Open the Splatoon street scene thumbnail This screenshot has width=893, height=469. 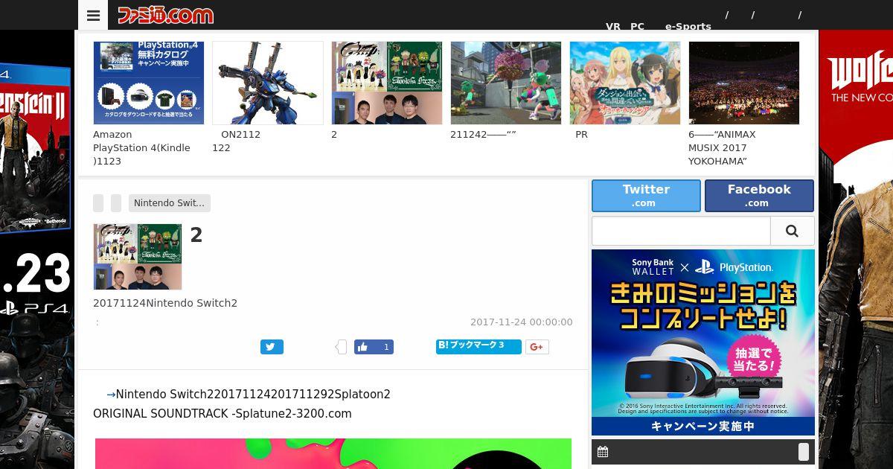coord(506,83)
